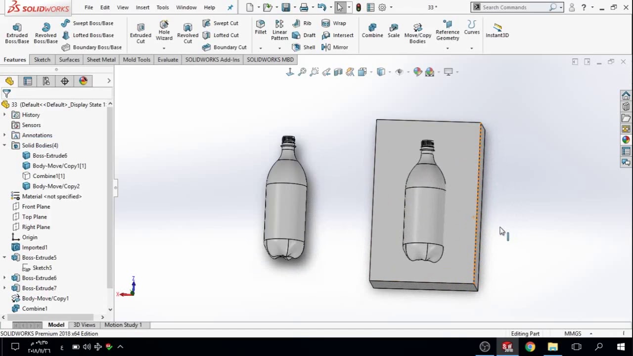Image resolution: width=633 pixels, height=356 pixels.
Task: Toggle Instant3D mode
Action: (497, 30)
